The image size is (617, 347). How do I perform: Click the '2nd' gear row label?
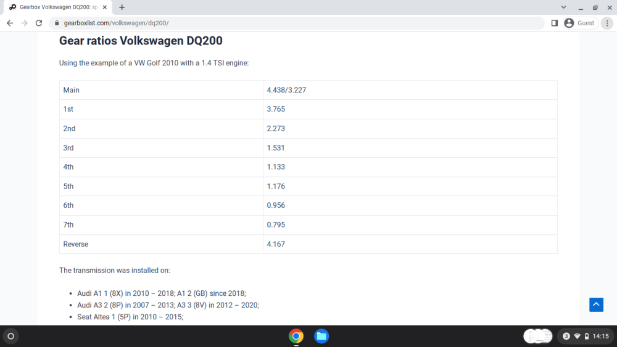(69, 128)
